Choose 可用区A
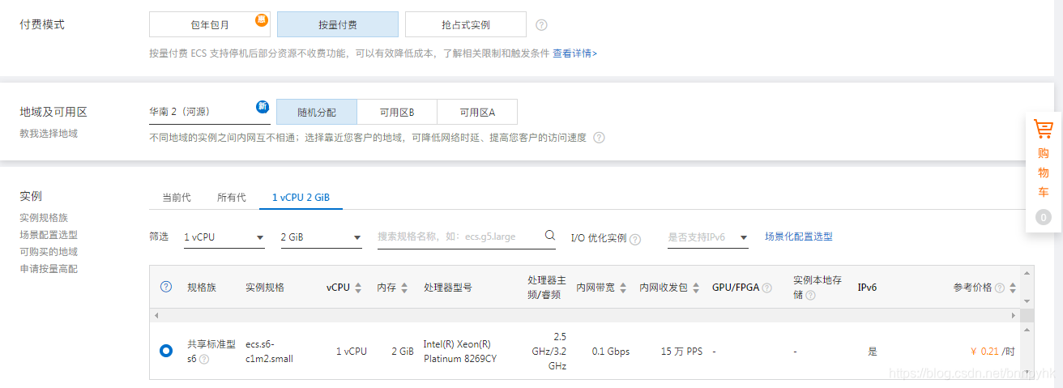The image size is (1063, 388). (477, 112)
